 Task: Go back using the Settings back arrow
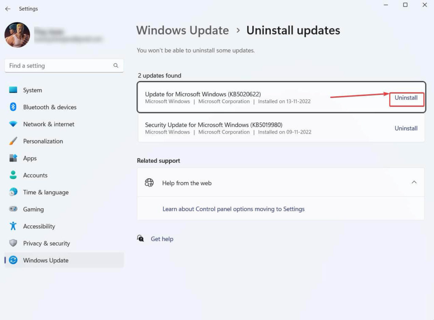8,9
